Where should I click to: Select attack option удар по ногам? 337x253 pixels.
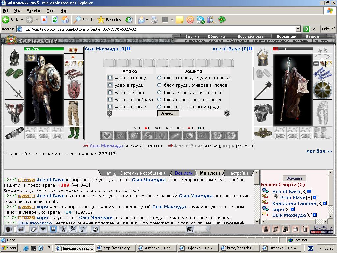110,107
